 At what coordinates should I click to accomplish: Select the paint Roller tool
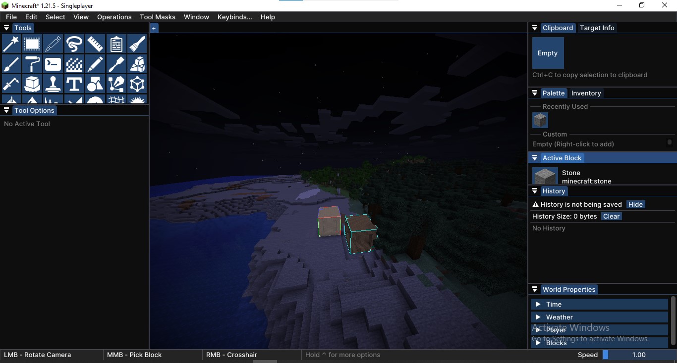[32, 64]
